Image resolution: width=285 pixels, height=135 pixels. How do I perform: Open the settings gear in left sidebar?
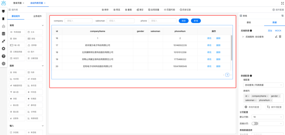tap(3, 48)
